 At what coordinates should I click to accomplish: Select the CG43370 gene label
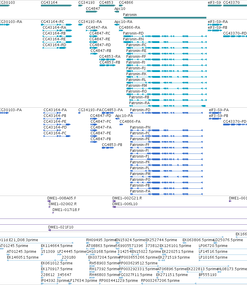[x=231, y=3]
